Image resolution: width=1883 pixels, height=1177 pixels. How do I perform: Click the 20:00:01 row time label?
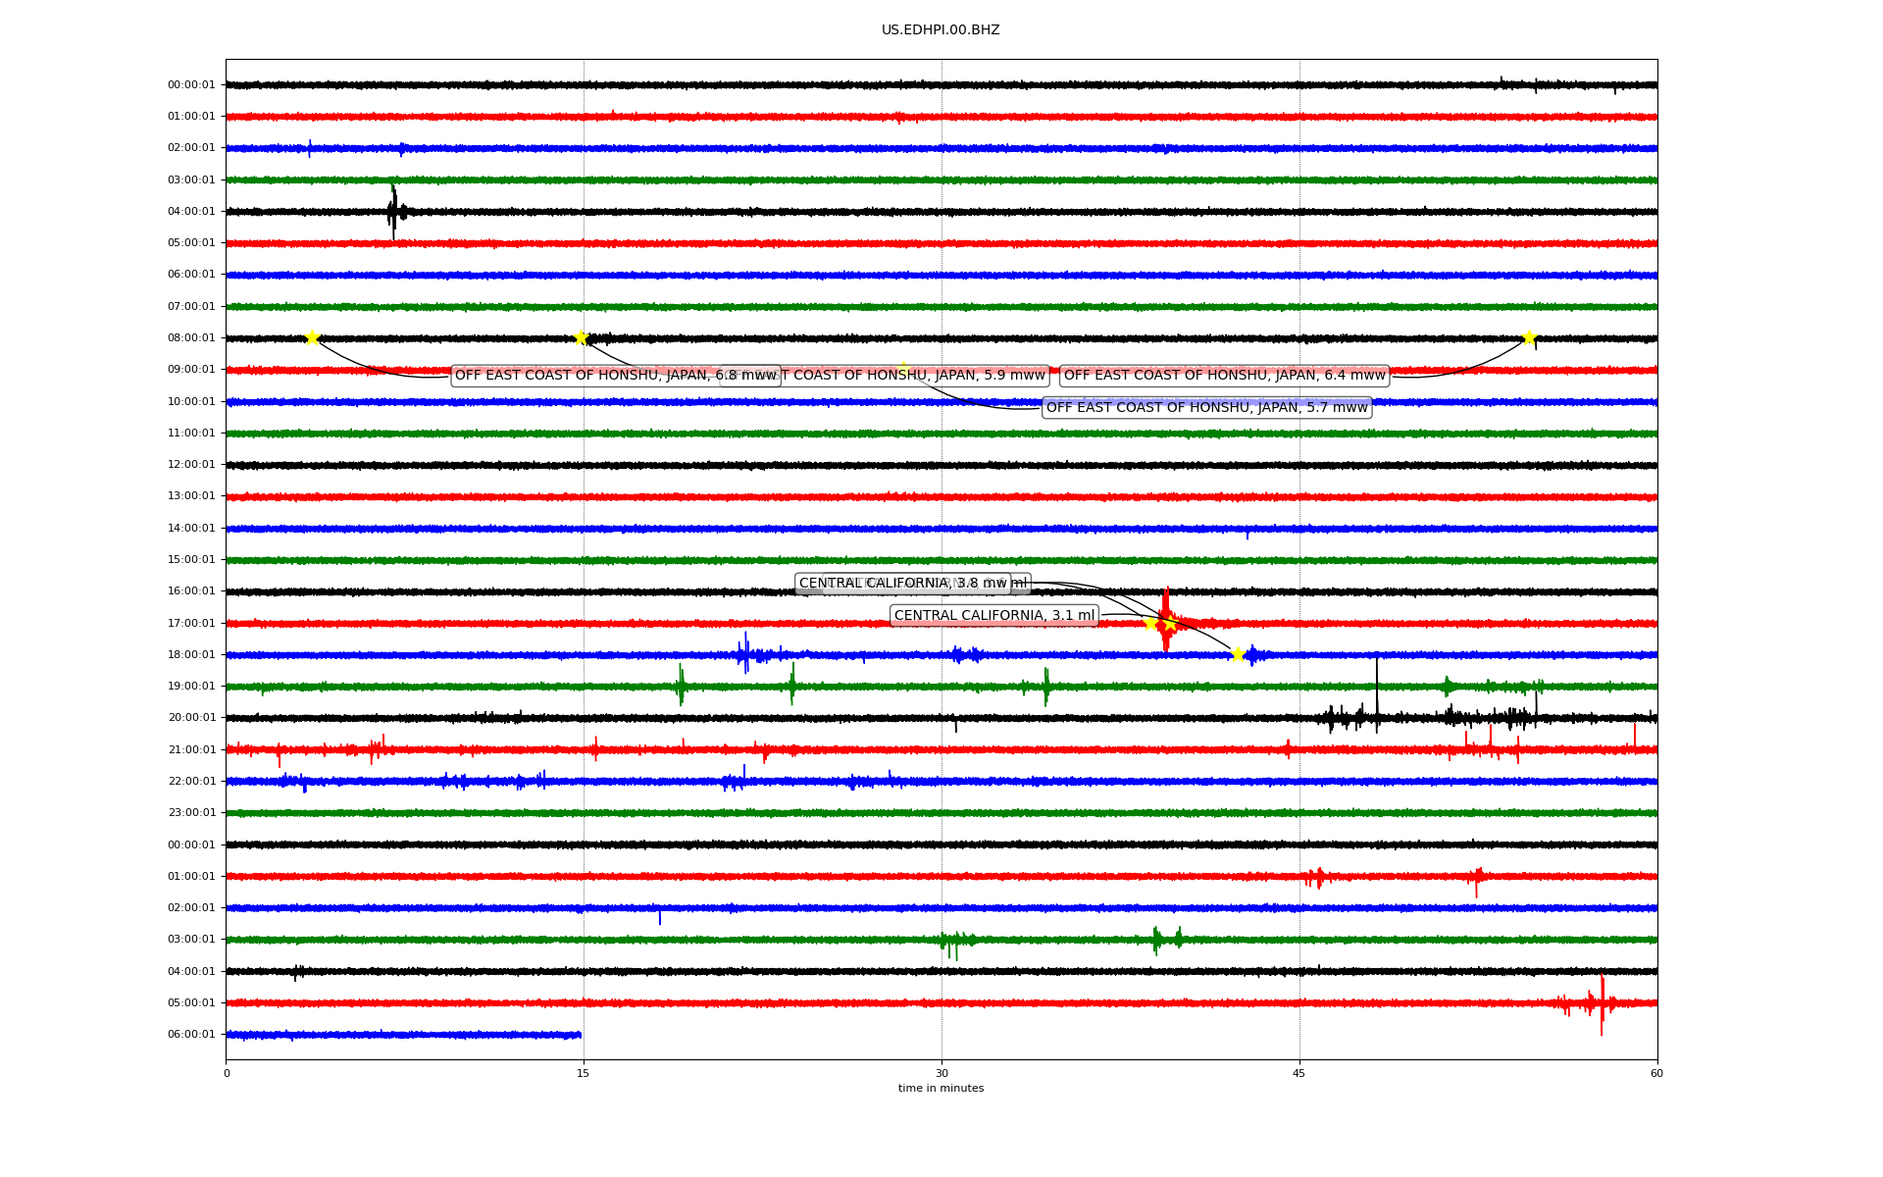coord(191,718)
